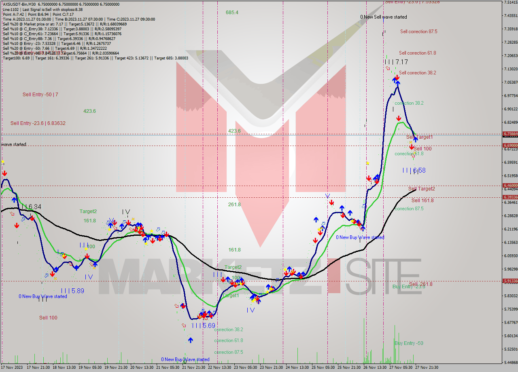
Task: Click the '21 Nov 05:30' time label
Action: tap(168, 368)
